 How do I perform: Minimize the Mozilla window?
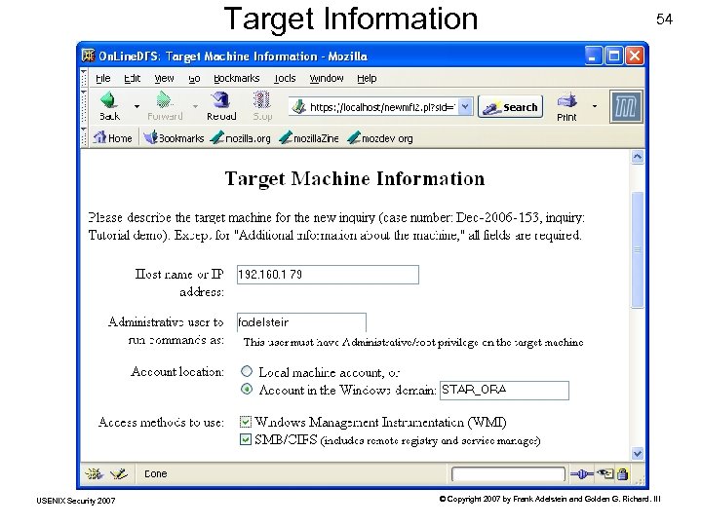[593, 56]
